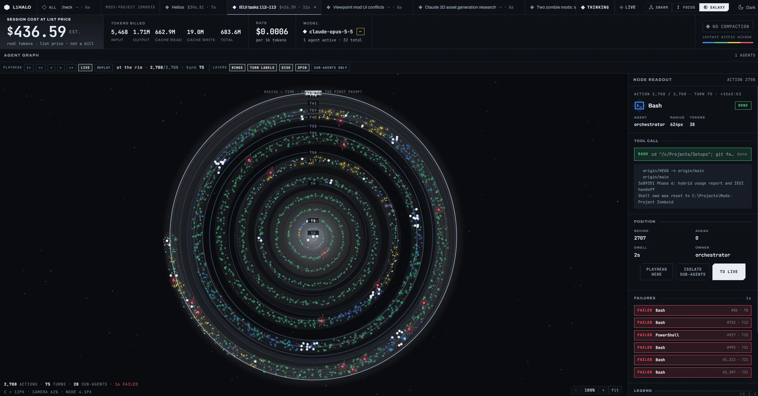This screenshot has height=396, width=758.
Task: Collapse the claude-opus-5-5 model minus box
Action: tap(360, 32)
